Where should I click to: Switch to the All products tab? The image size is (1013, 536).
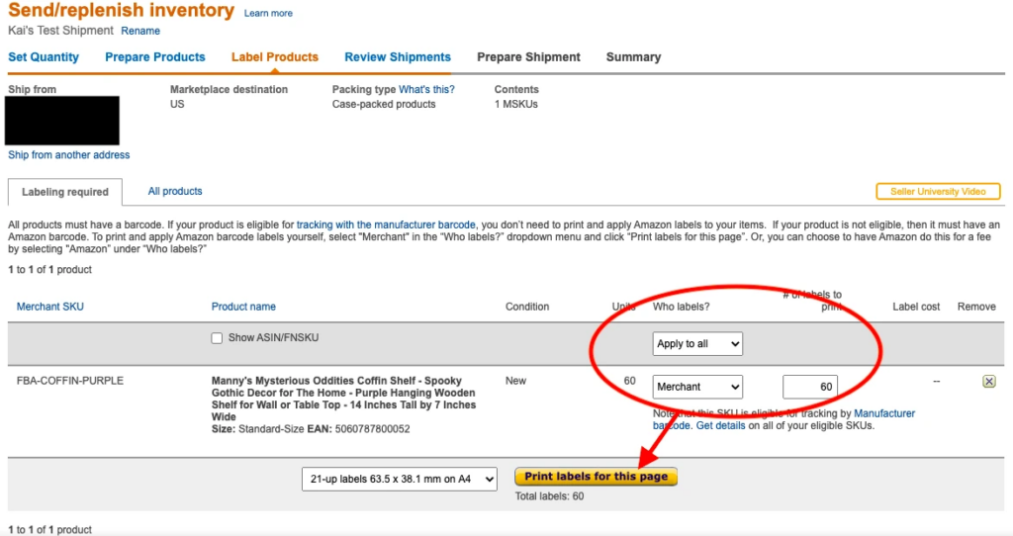[x=175, y=191]
